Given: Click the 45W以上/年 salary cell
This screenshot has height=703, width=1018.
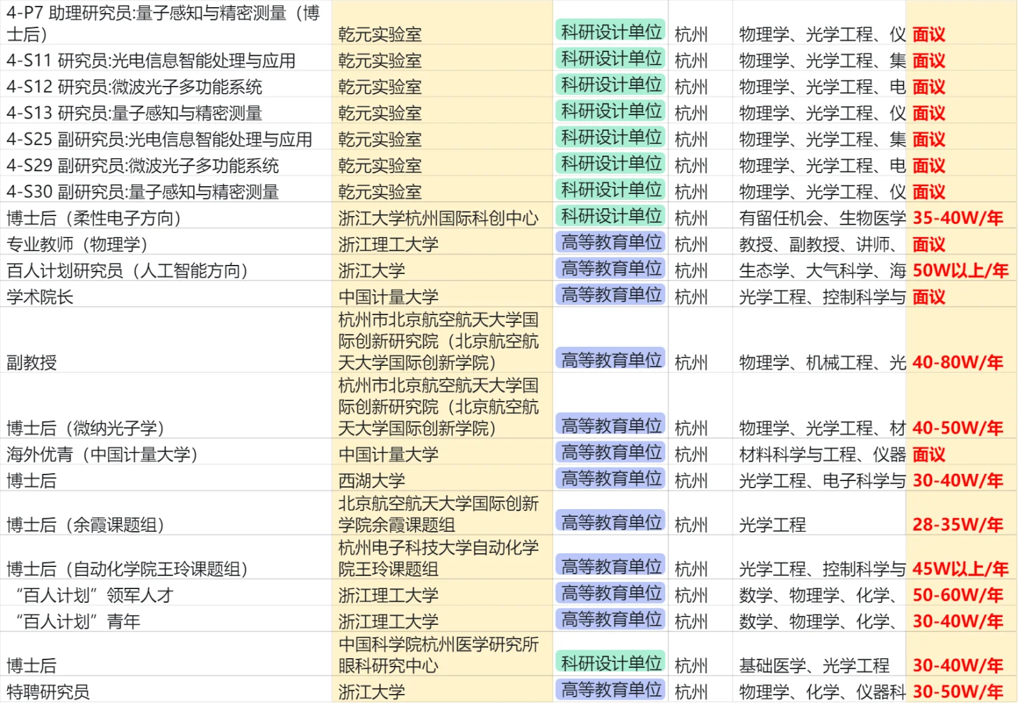Looking at the screenshot, I should pos(958,566).
